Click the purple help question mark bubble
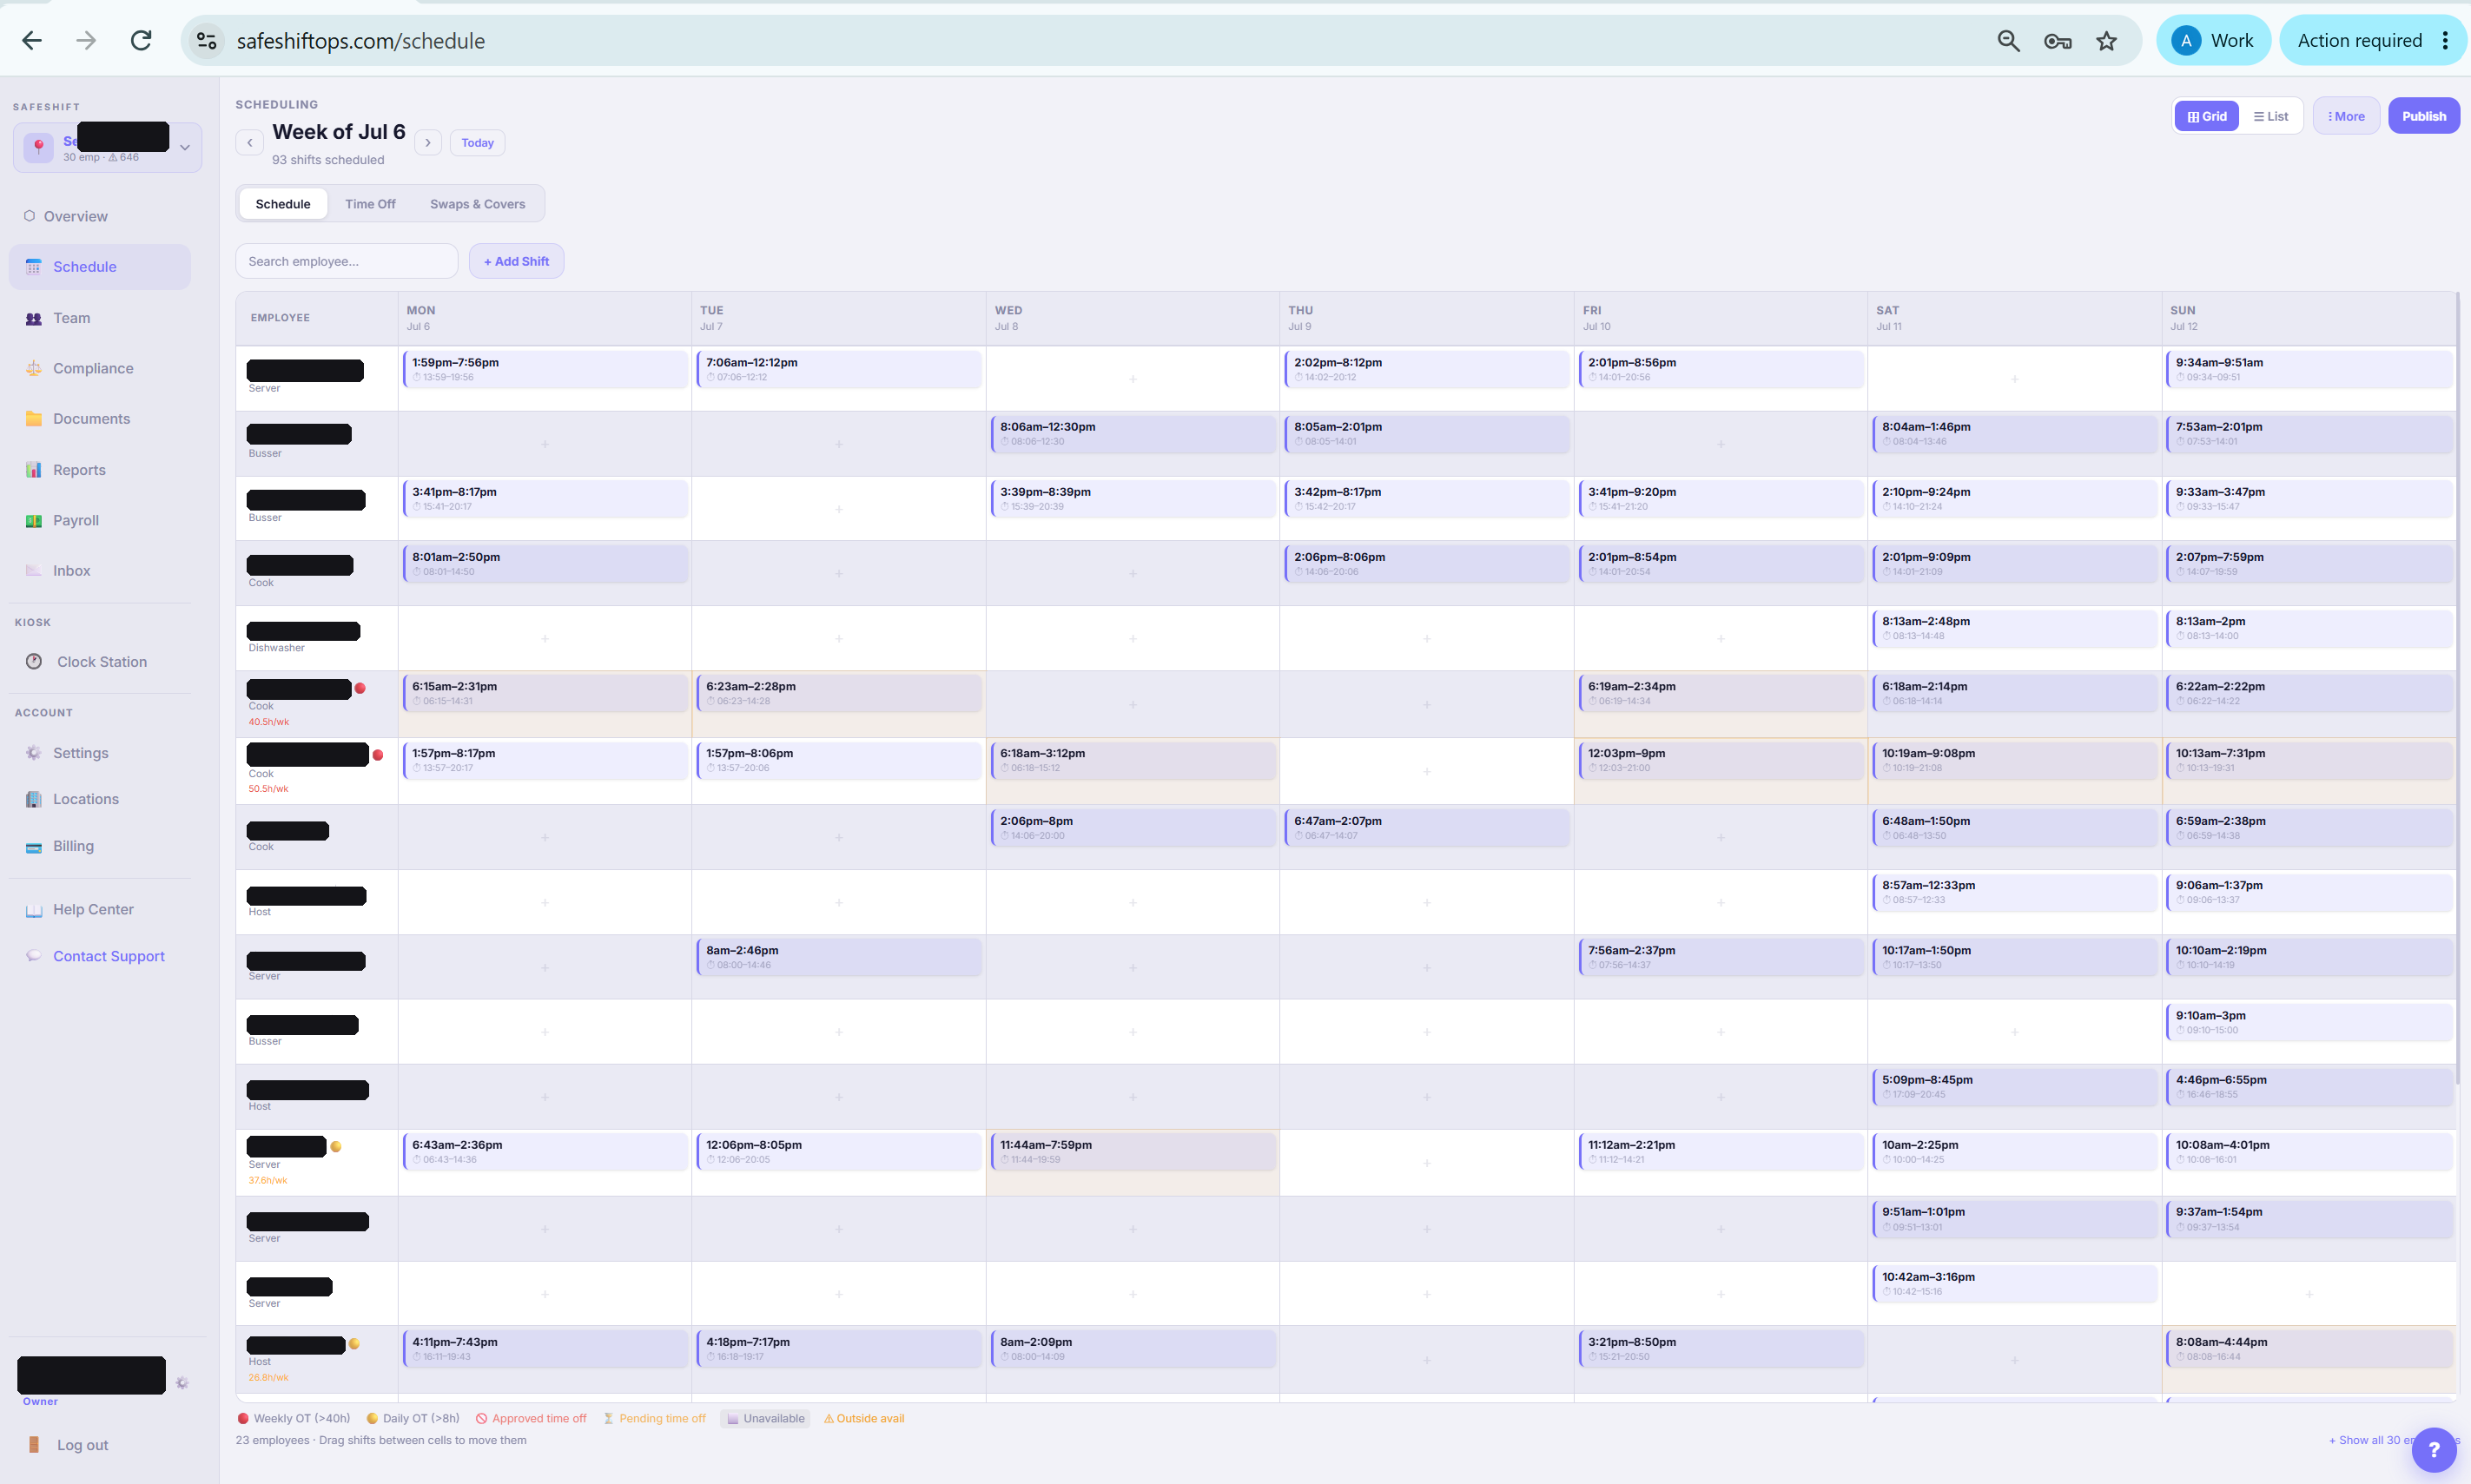The image size is (2471, 1484). (x=2433, y=1450)
